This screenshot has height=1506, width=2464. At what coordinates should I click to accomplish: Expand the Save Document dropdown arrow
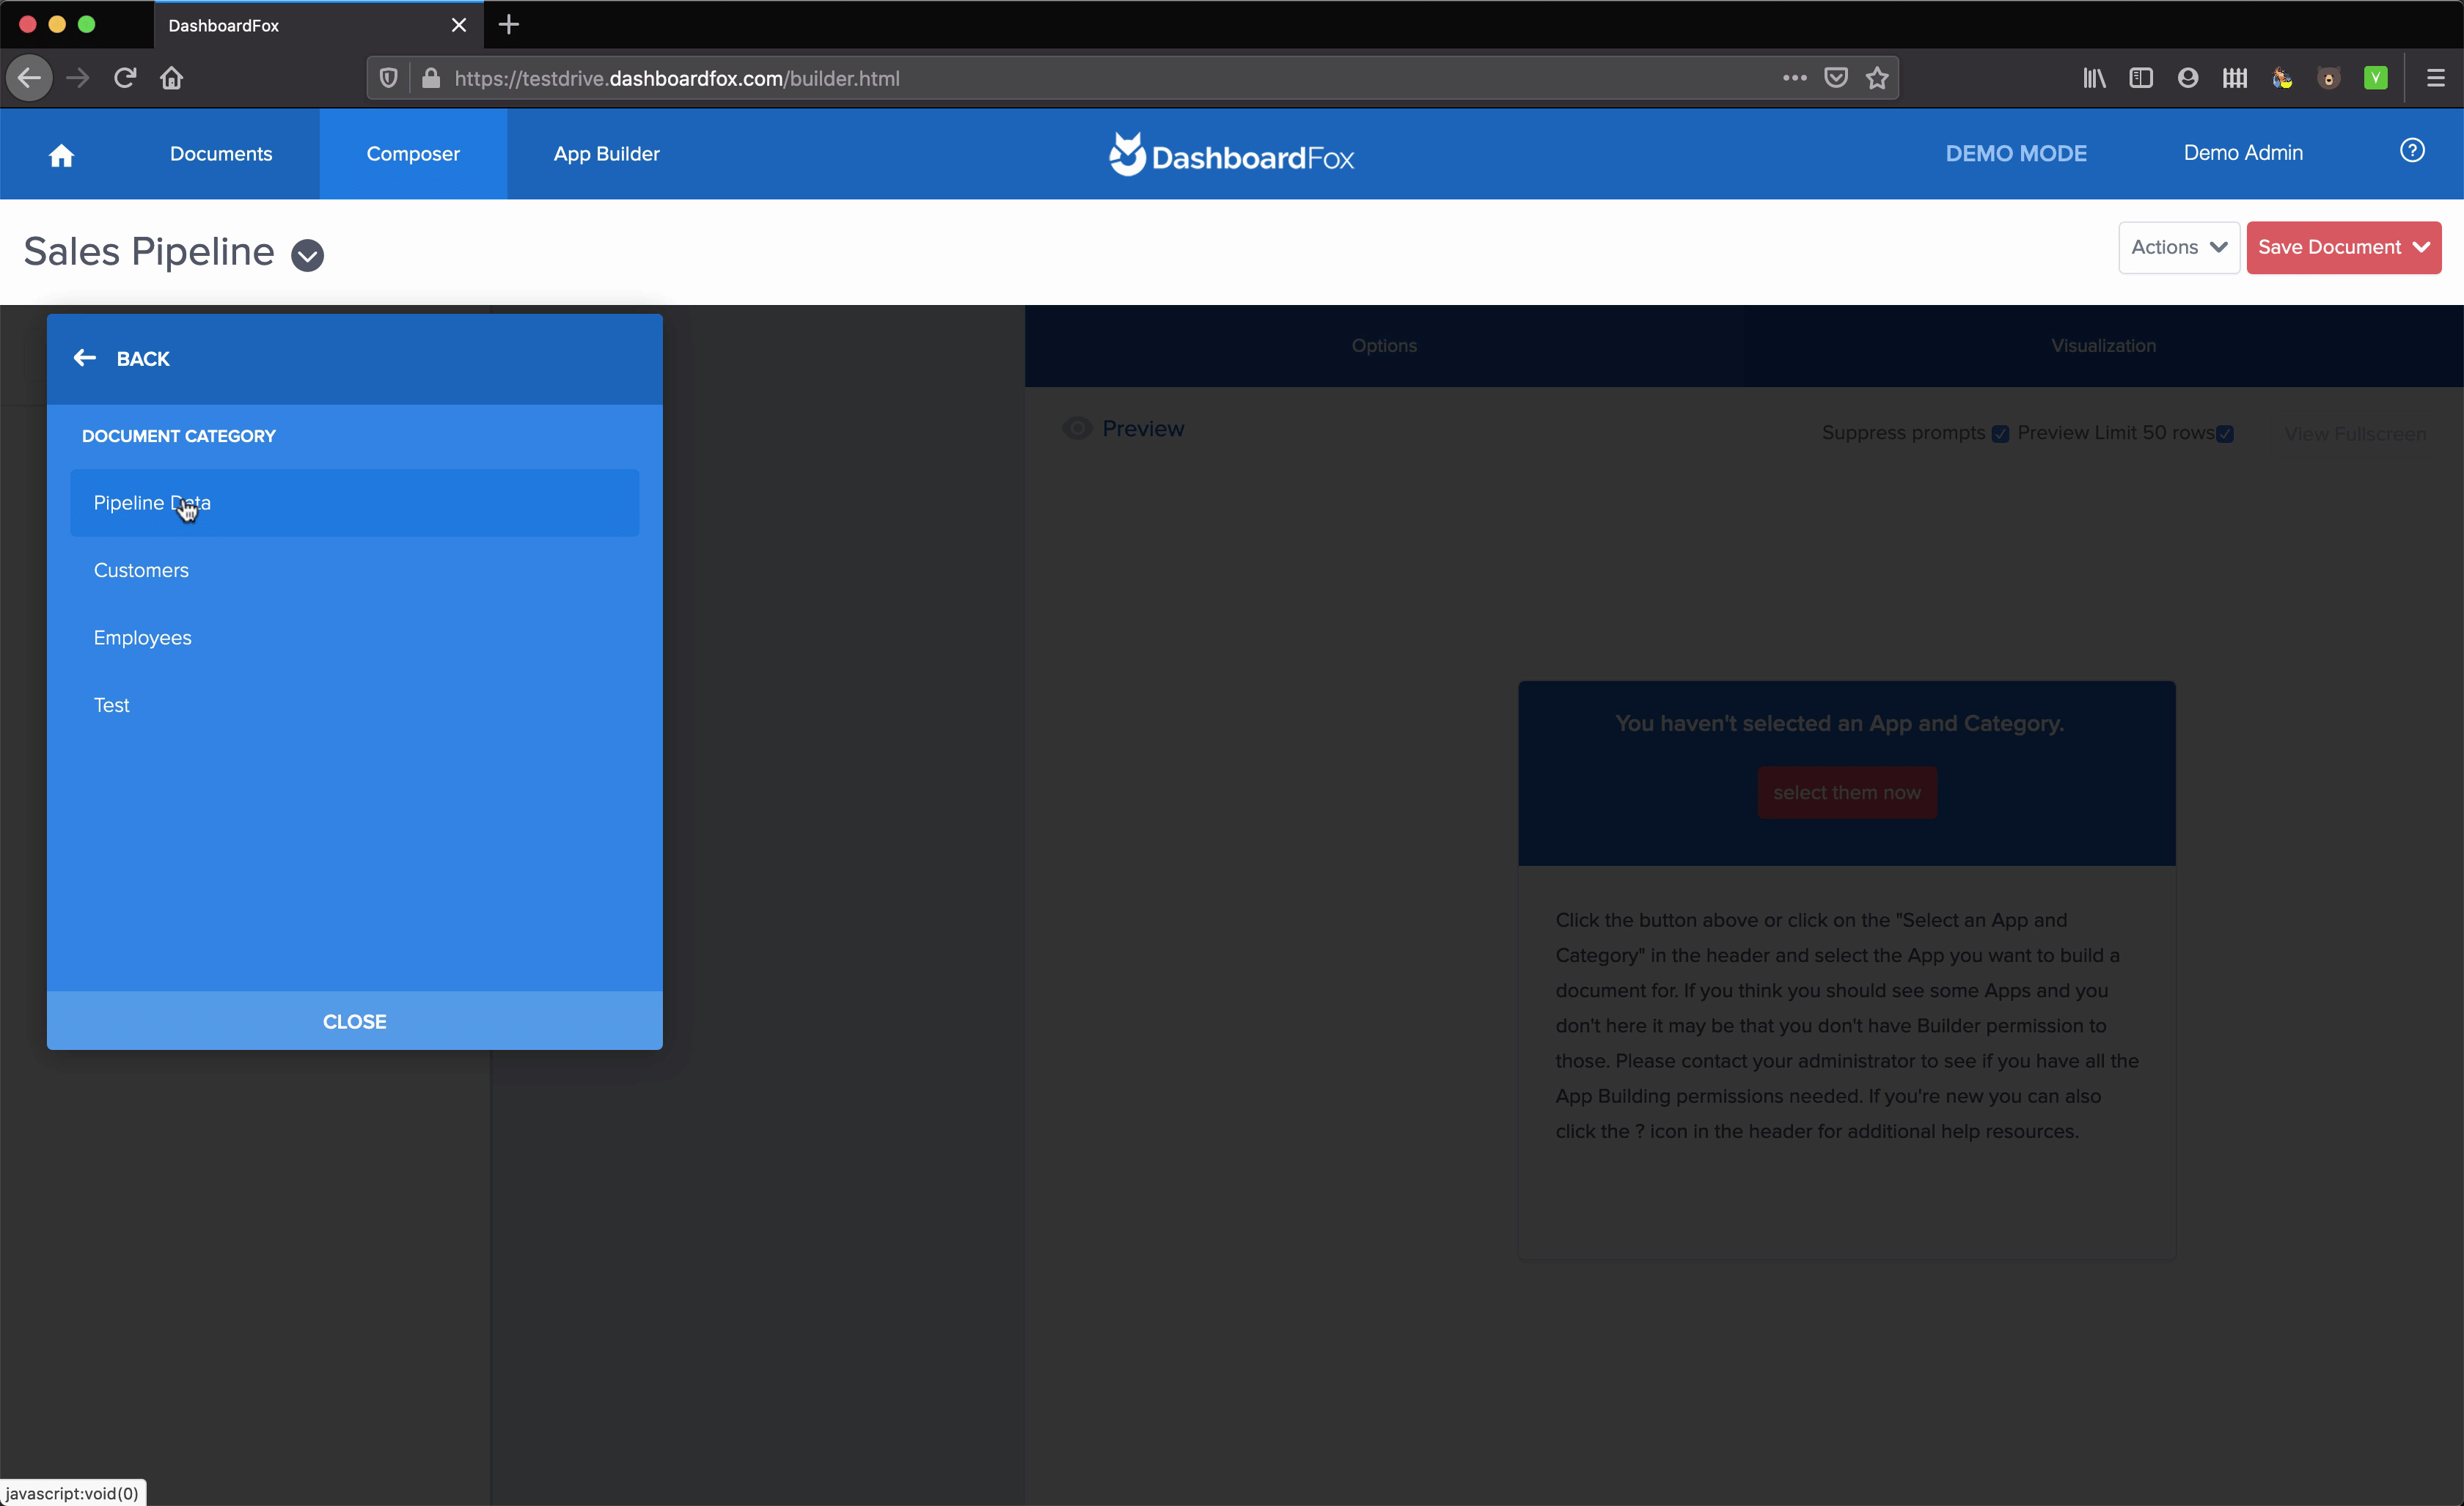(2421, 247)
